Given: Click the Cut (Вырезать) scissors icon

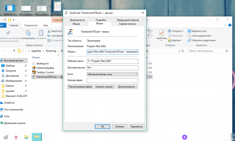Looking at the screenshot, I should 49,31.
